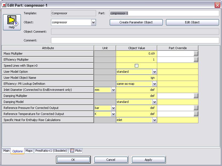Image resolution: width=222 pixels, height=166 pixels.
Task: Click into the Comment input field
Action: point(135,40)
